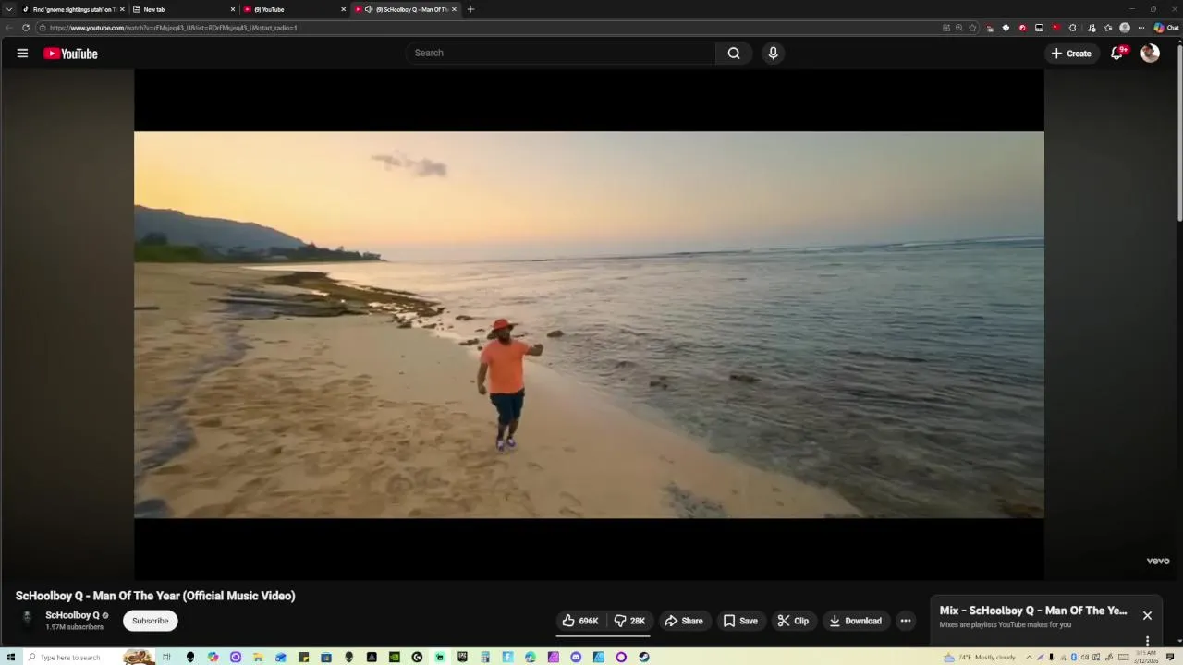Viewport: 1183px width, 665px height.
Task: Open browser profile icon in toolbar
Action: coord(1125,28)
